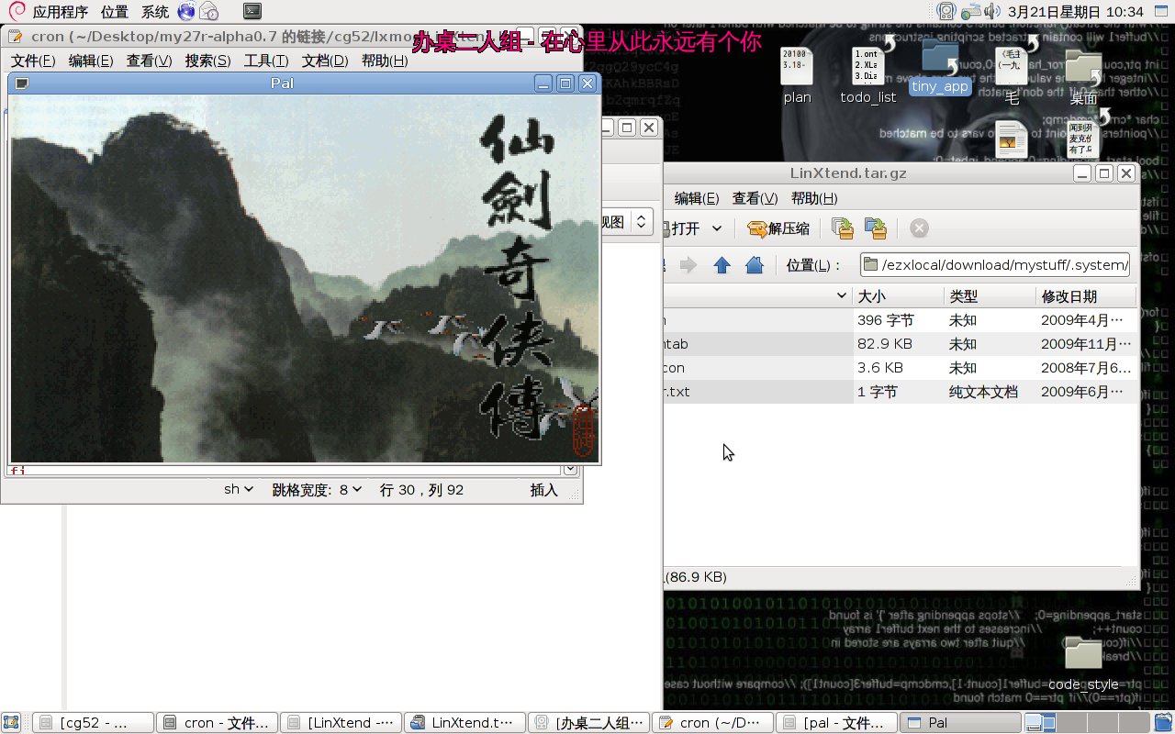The image size is (1175, 734).
Task: Open 查看(V) menu in LinXtend archive window
Action: (755, 198)
